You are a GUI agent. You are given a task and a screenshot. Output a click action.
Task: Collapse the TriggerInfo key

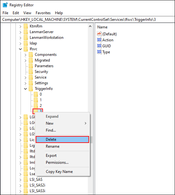point(25,89)
